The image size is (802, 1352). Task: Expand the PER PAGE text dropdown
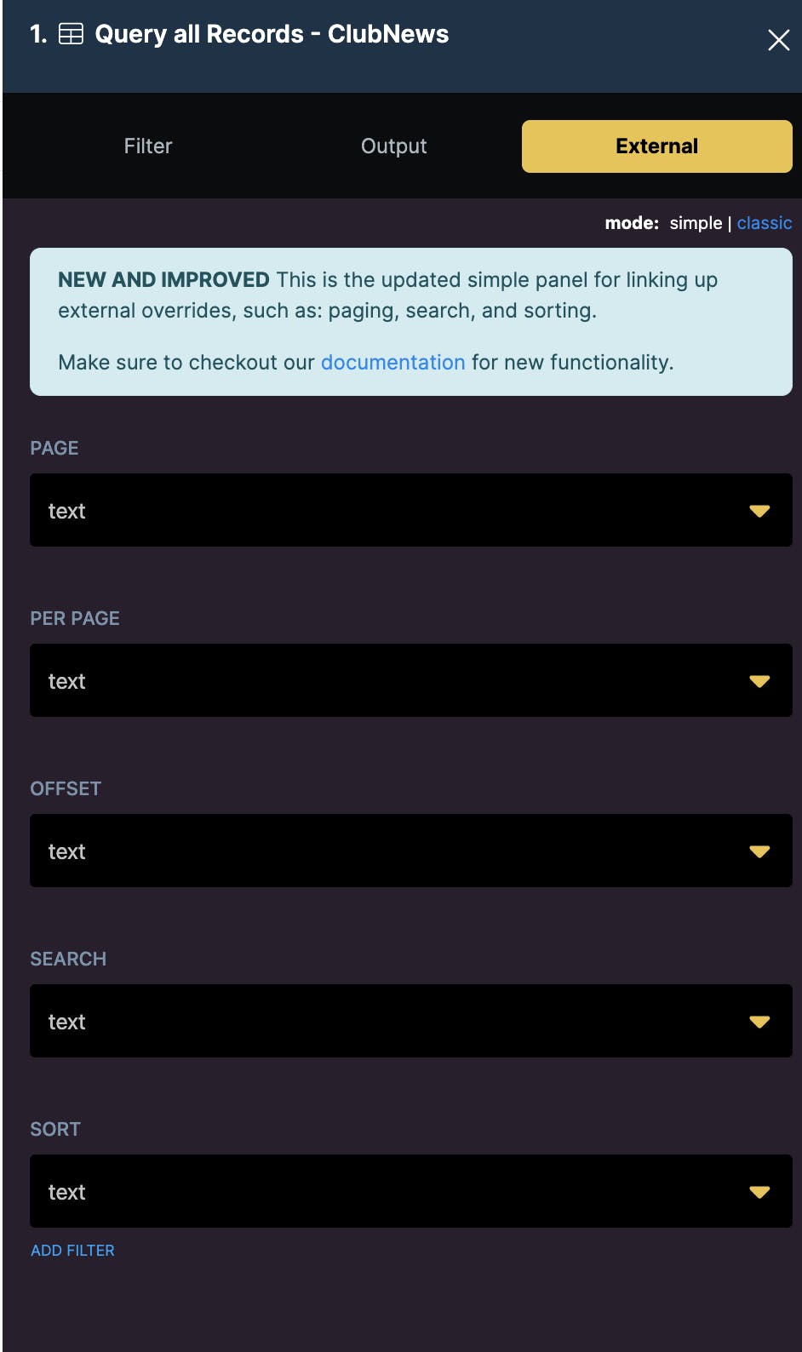(x=392, y=680)
